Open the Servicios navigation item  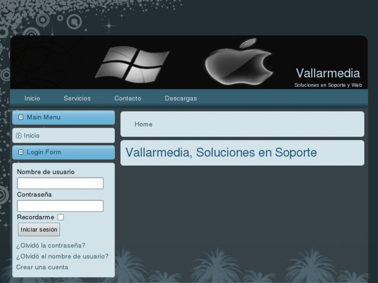[77, 98]
